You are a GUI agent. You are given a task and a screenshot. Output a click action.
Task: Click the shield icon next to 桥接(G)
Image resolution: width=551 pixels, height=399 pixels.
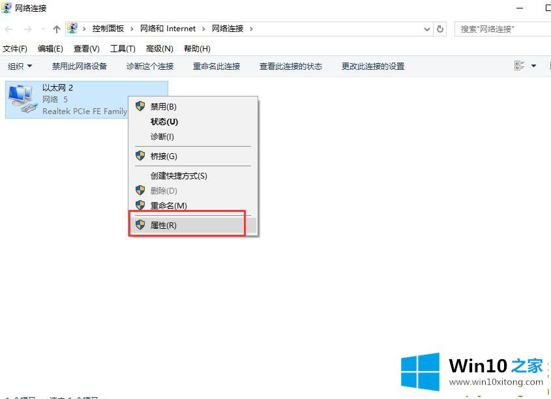click(x=140, y=156)
